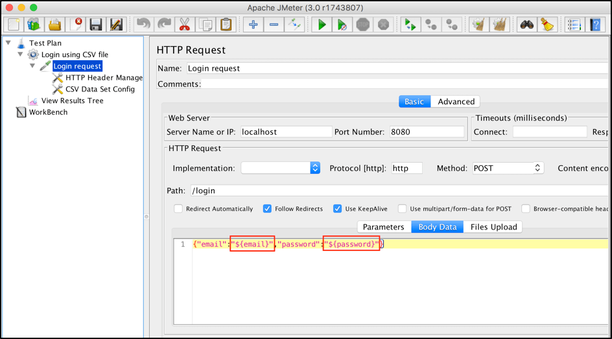Select Login request sampler in tree
The height and width of the screenshot is (339, 612).
coord(77,66)
